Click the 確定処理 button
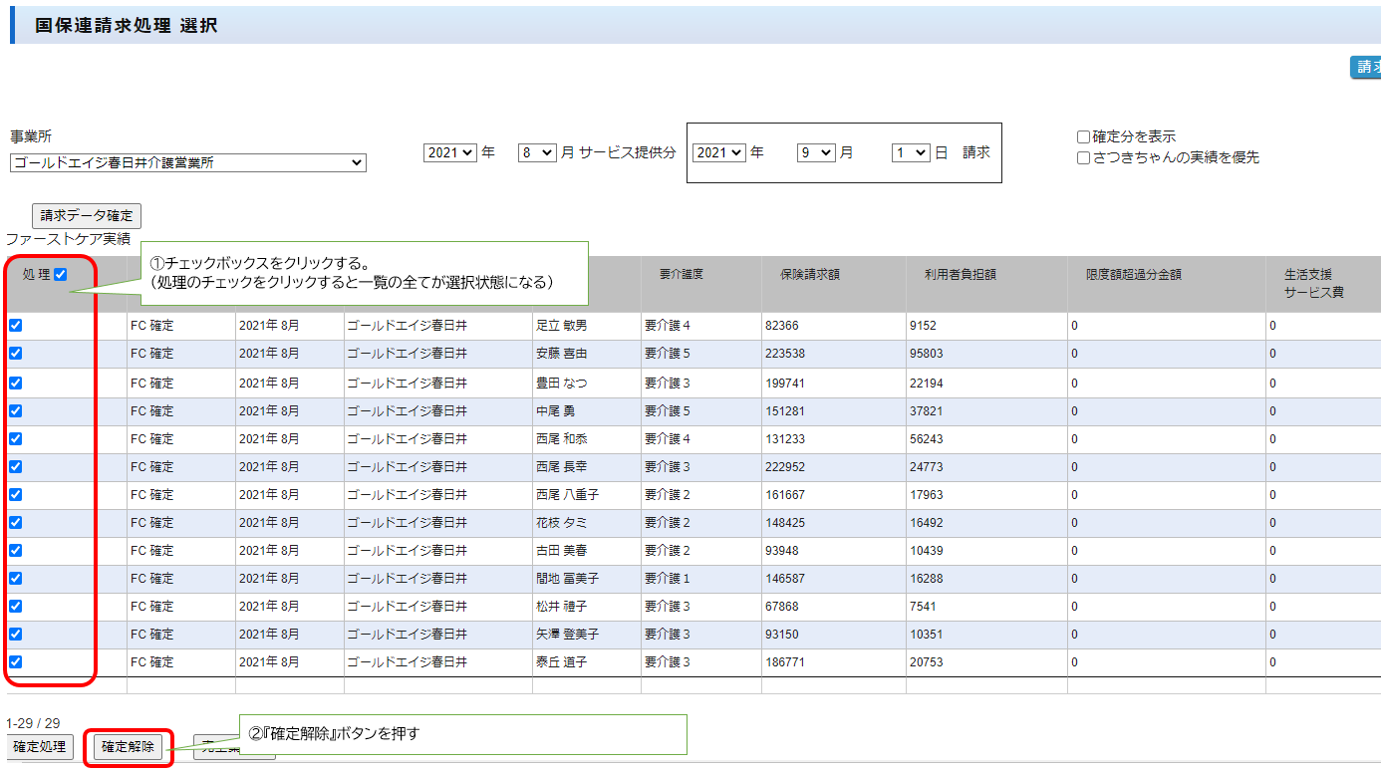1381x772 pixels. pyautogui.click(x=40, y=747)
